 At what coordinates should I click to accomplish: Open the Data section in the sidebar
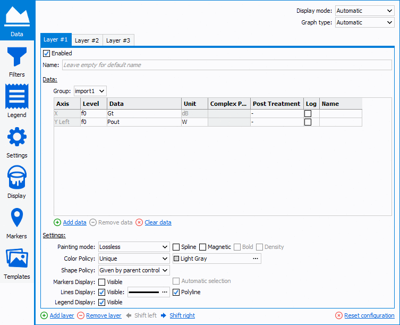coord(17,20)
